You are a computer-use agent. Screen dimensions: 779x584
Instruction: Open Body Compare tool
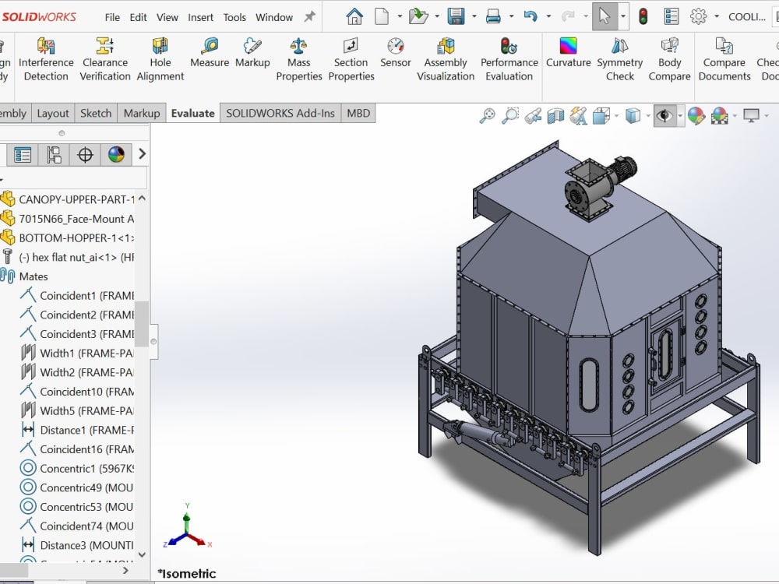pyautogui.click(x=669, y=59)
